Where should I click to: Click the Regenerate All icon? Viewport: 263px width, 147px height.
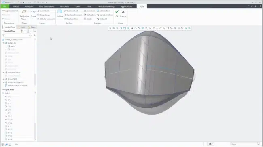point(3,11)
